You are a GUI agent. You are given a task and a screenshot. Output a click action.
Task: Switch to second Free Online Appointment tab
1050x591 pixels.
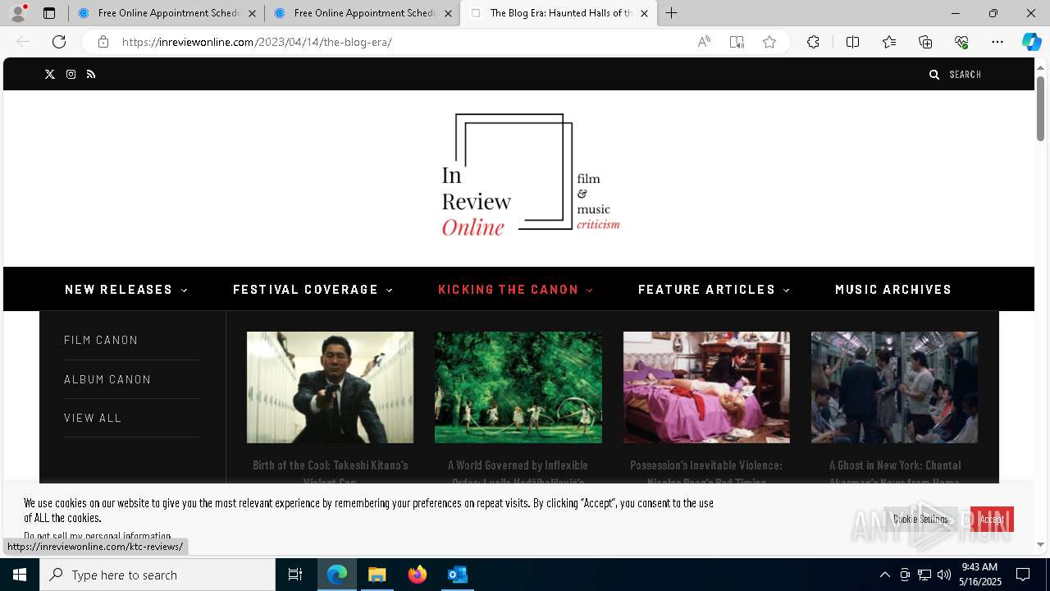click(x=363, y=13)
